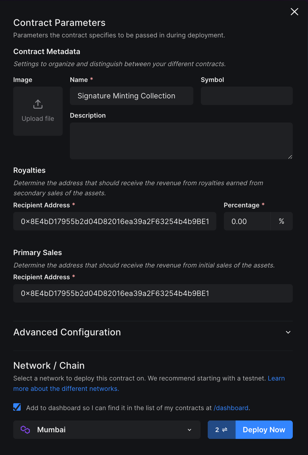Close the Contract Parameters dialog
The image size is (308, 455).
click(x=294, y=12)
